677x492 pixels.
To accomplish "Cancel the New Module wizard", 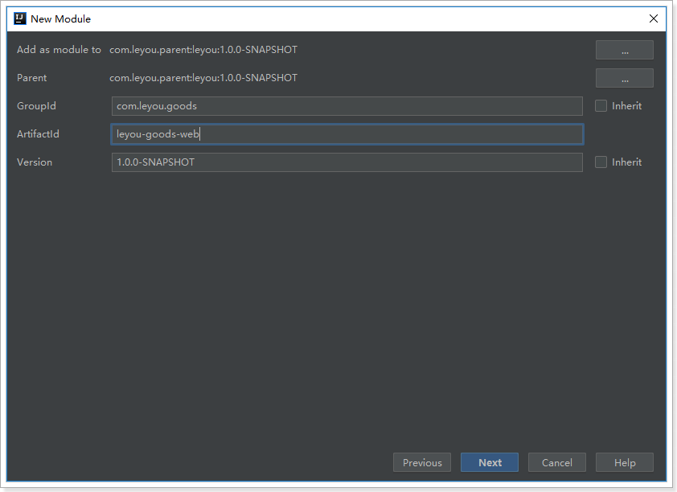I will click(x=557, y=462).
